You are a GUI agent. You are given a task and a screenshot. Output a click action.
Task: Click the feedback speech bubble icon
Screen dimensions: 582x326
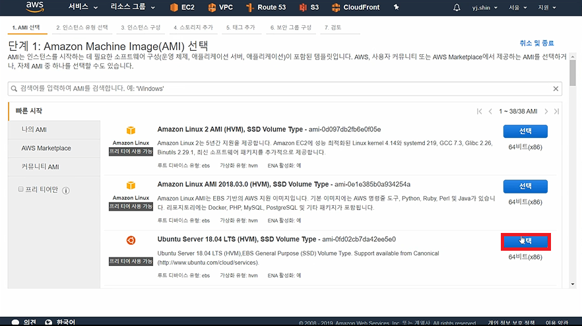tap(15, 322)
